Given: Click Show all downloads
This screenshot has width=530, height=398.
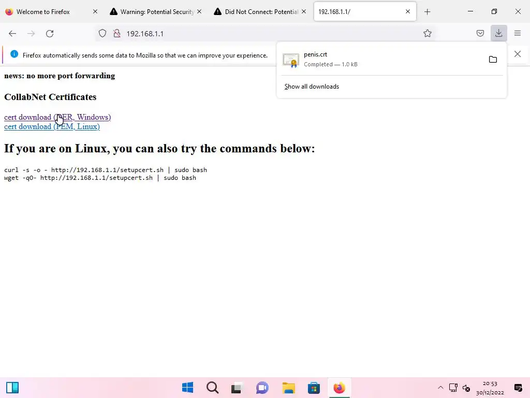Looking at the screenshot, I should pyautogui.click(x=312, y=87).
